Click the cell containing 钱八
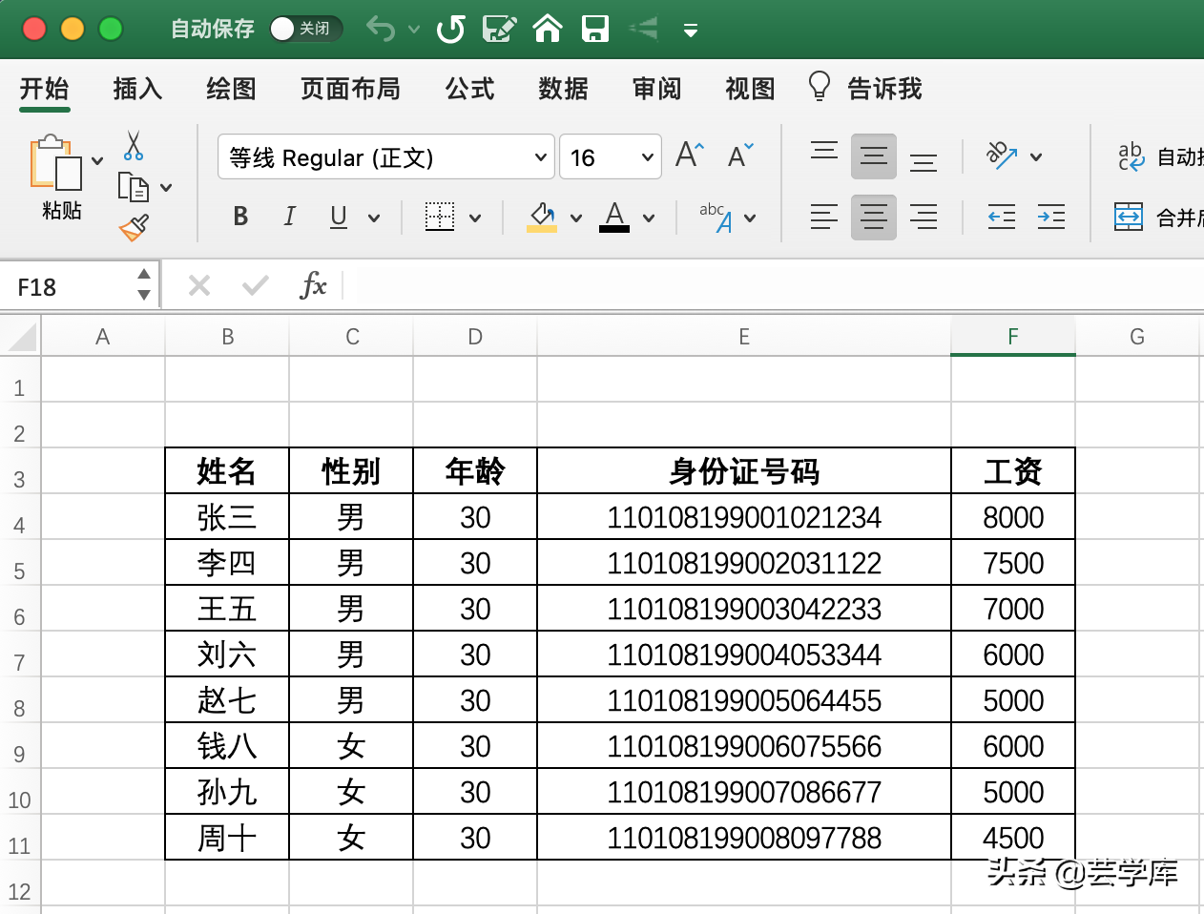 click(x=227, y=746)
